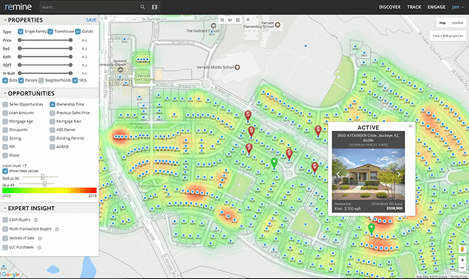Uncheck the Condo type checkbox

pos(78,32)
